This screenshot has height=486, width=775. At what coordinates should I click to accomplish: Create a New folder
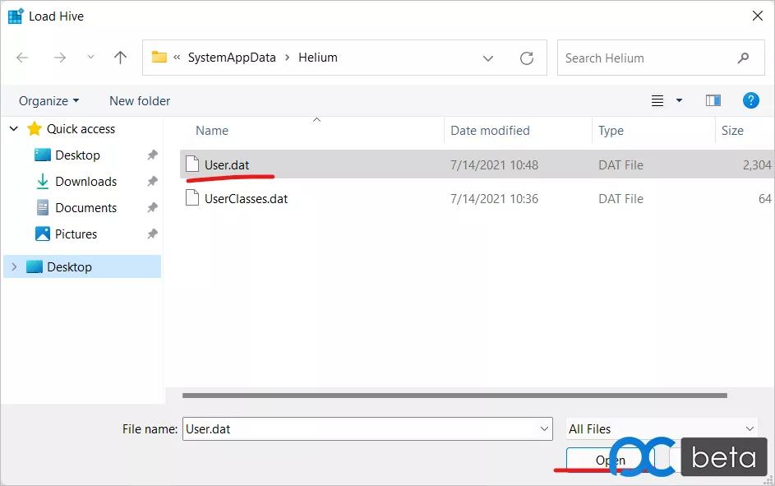tap(139, 100)
